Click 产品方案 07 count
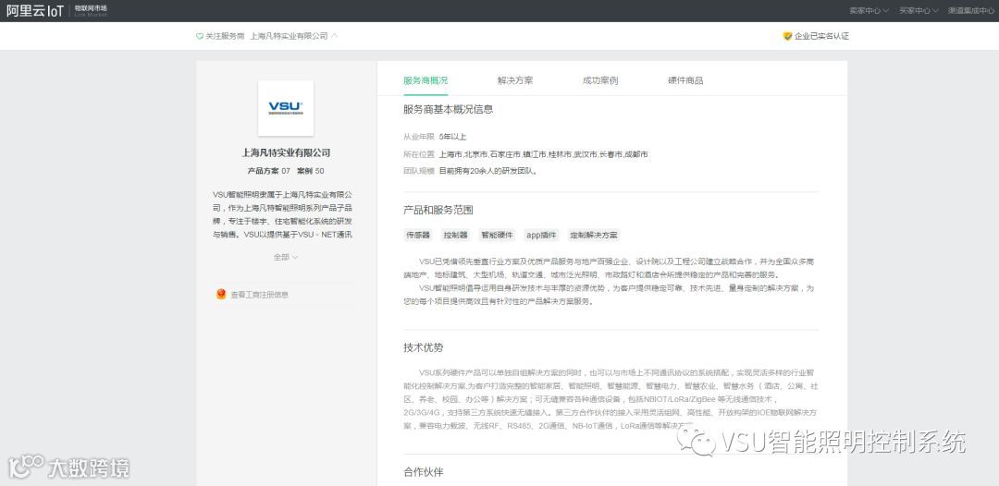The height and width of the screenshot is (486, 999). [269, 171]
